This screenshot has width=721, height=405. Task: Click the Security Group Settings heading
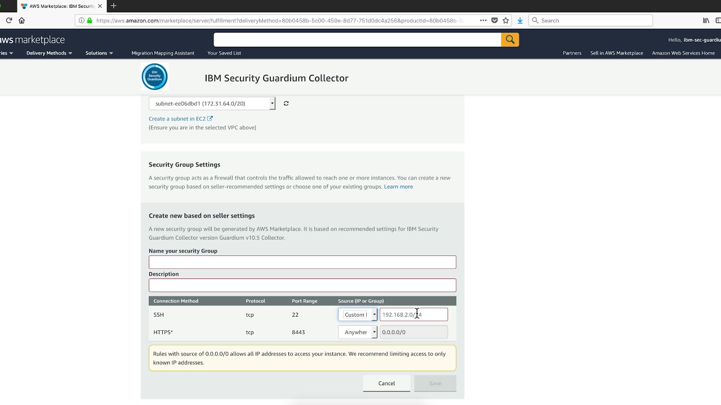point(184,165)
